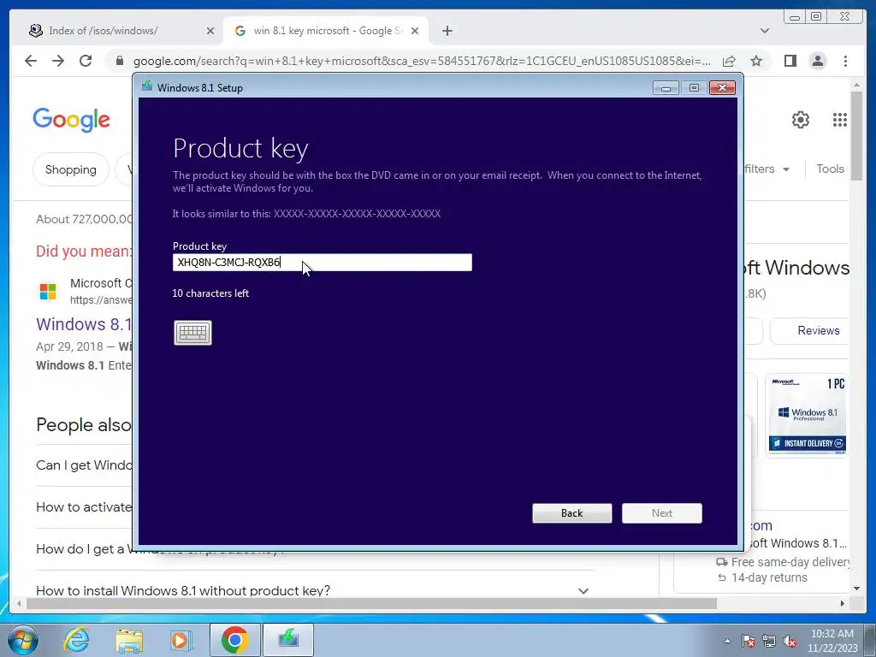Open Chrome's tab search chevron
876x657 pixels.
pyautogui.click(x=764, y=31)
